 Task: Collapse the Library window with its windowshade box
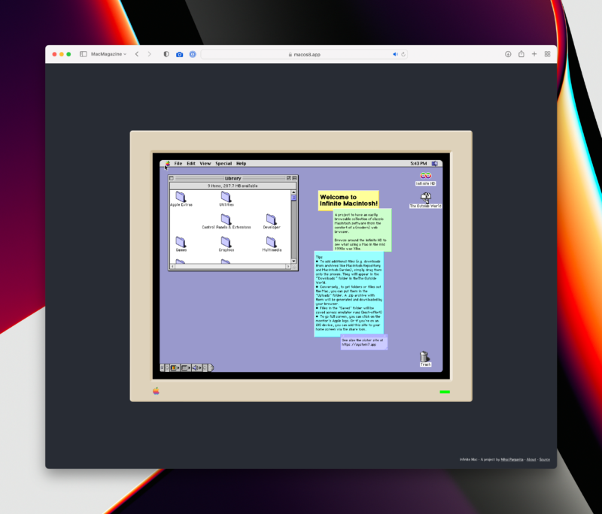(293, 177)
